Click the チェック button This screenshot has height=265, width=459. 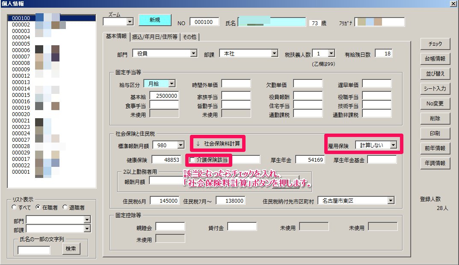(x=435, y=44)
